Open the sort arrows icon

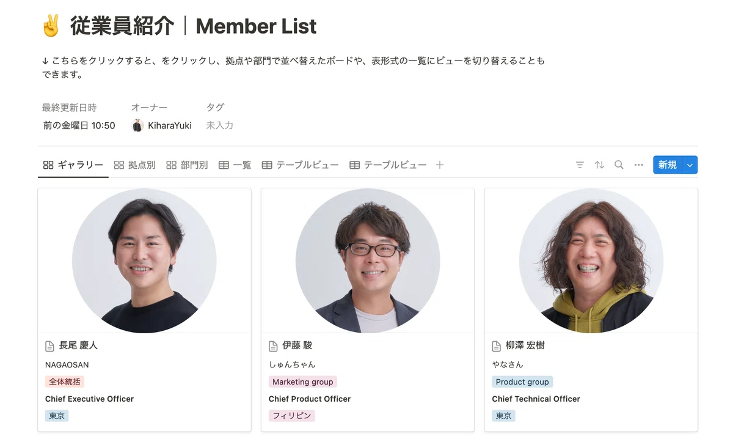[599, 165]
